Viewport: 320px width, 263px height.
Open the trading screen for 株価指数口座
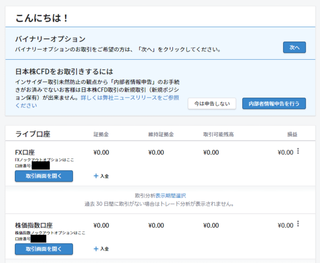[x=44, y=249]
